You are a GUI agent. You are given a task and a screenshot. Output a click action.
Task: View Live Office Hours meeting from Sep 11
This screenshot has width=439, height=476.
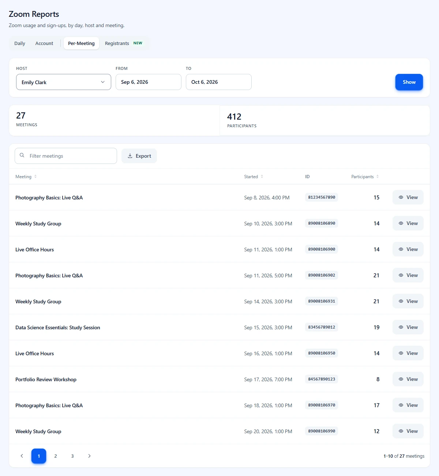click(x=408, y=249)
